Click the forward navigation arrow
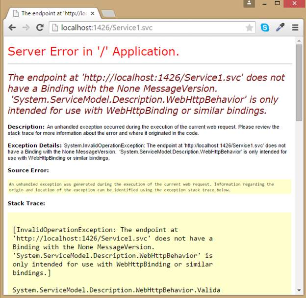Viewport: 306px width, 298px height. (x=26, y=28)
